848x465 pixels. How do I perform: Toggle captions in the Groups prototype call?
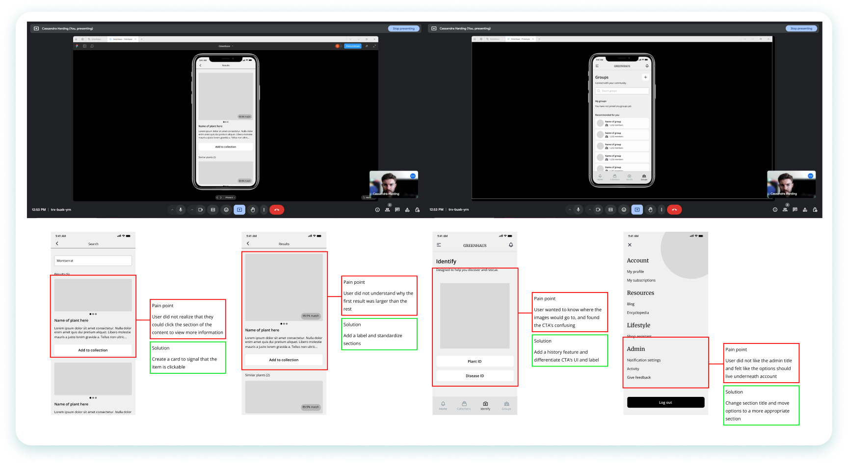(610, 210)
